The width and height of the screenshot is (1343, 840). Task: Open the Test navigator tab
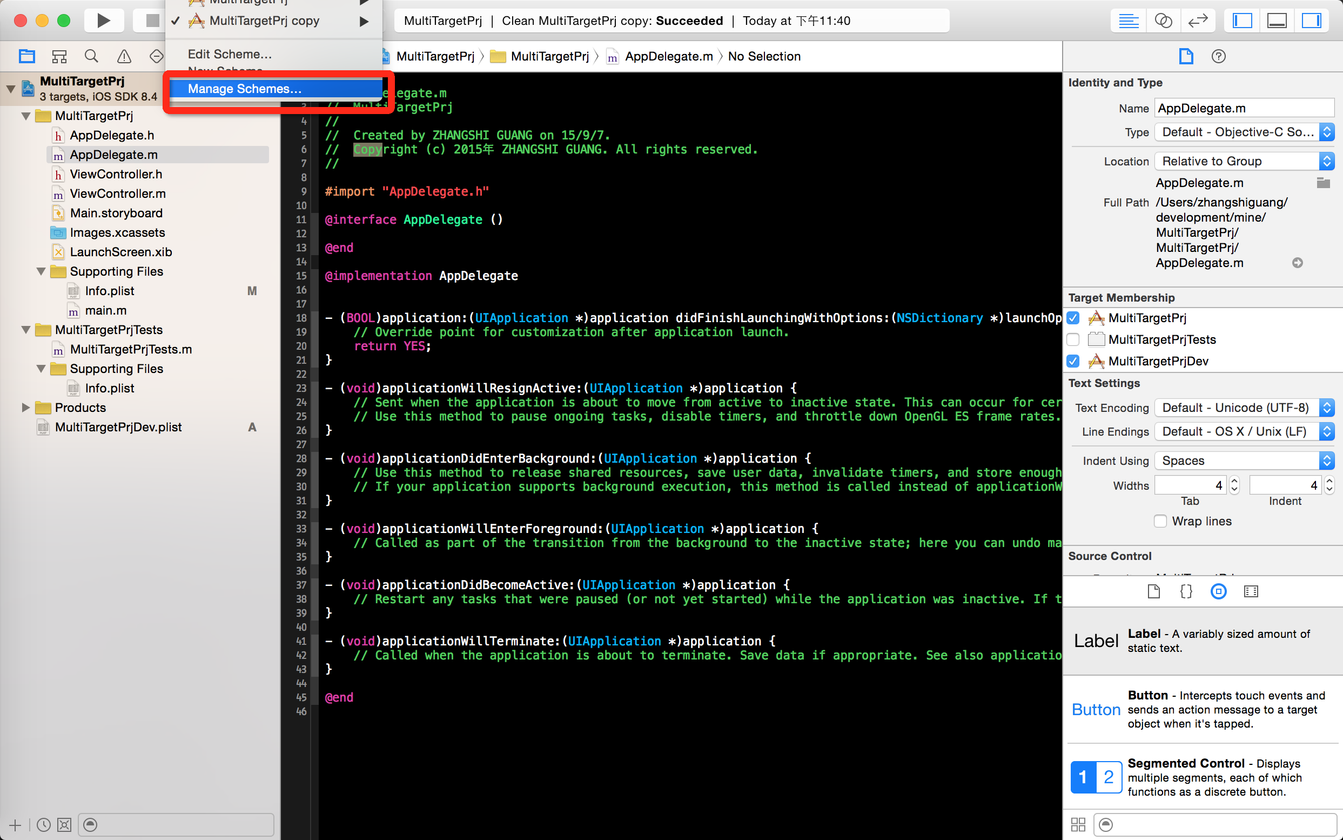coord(156,56)
